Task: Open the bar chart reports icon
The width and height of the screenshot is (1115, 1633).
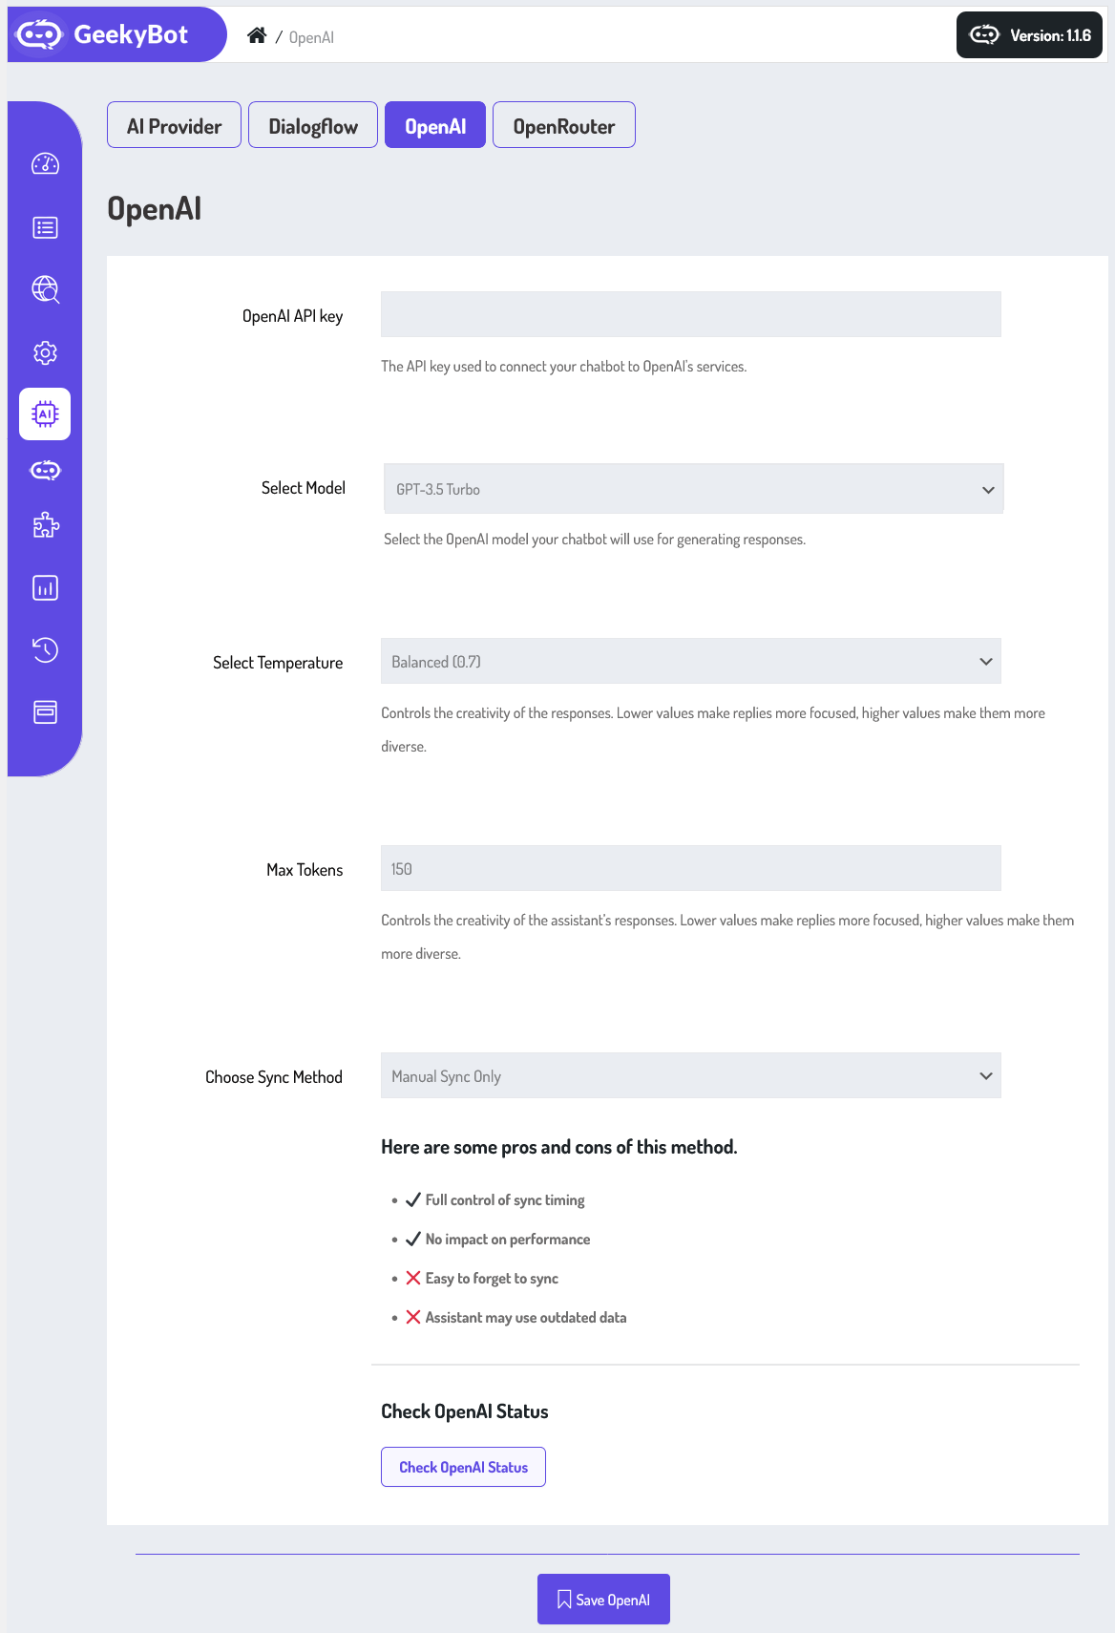Action: (45, 587)
